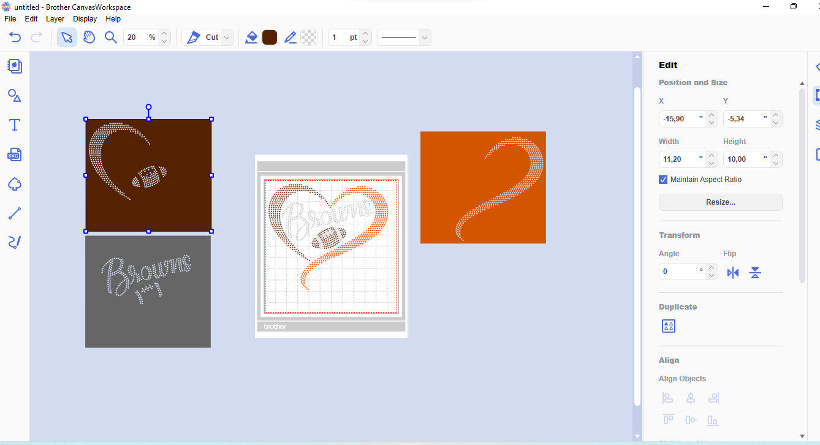Increase the Width value
Viewport: 820px width, 445px height.
tap(712, 155)
